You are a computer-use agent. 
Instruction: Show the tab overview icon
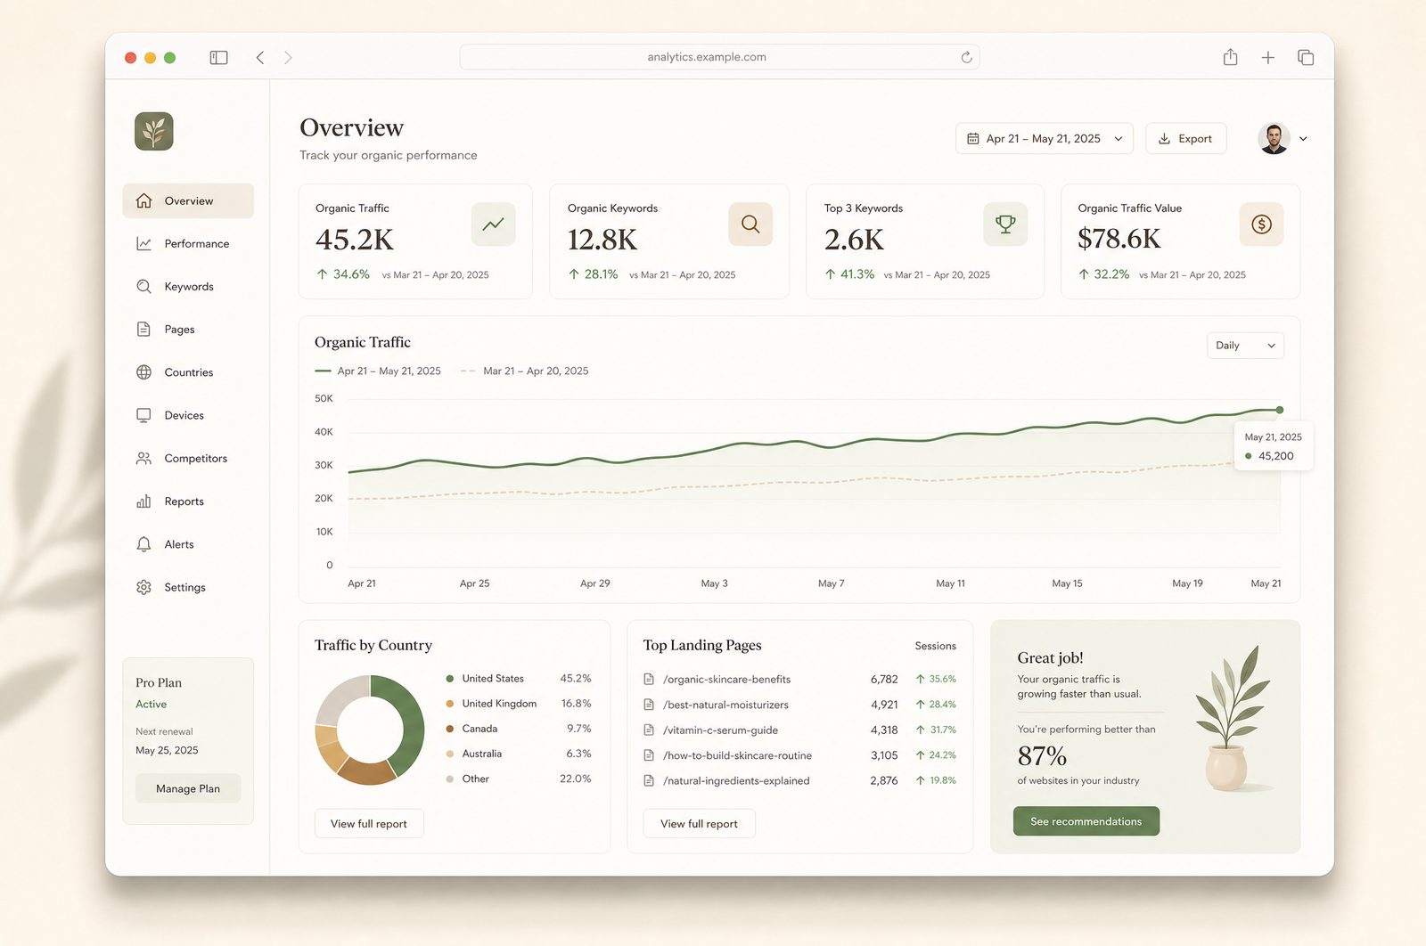[x=1306, y=57]
